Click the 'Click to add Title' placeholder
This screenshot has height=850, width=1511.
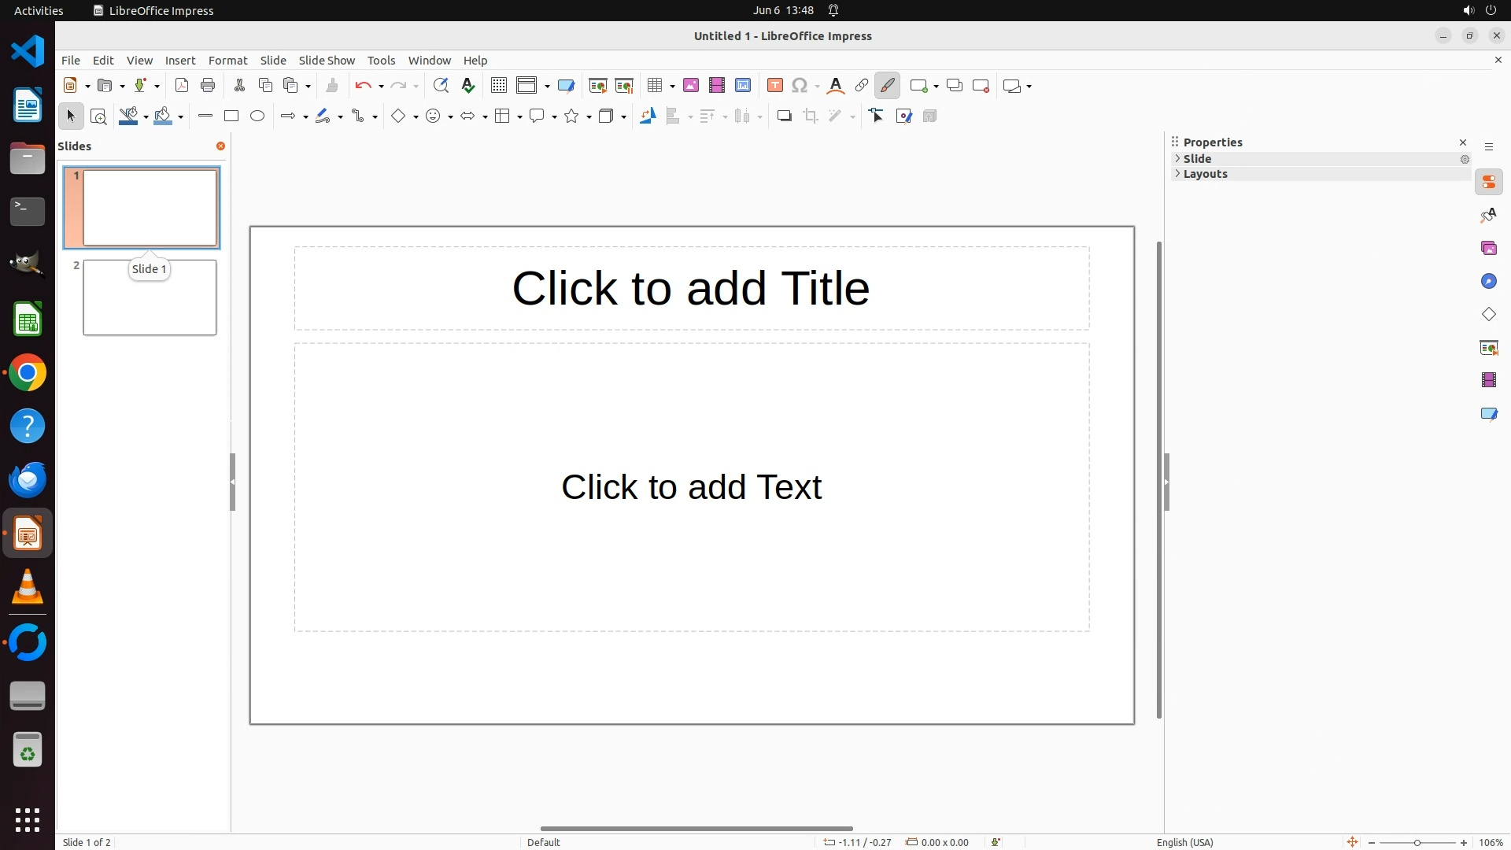point(691,288)
